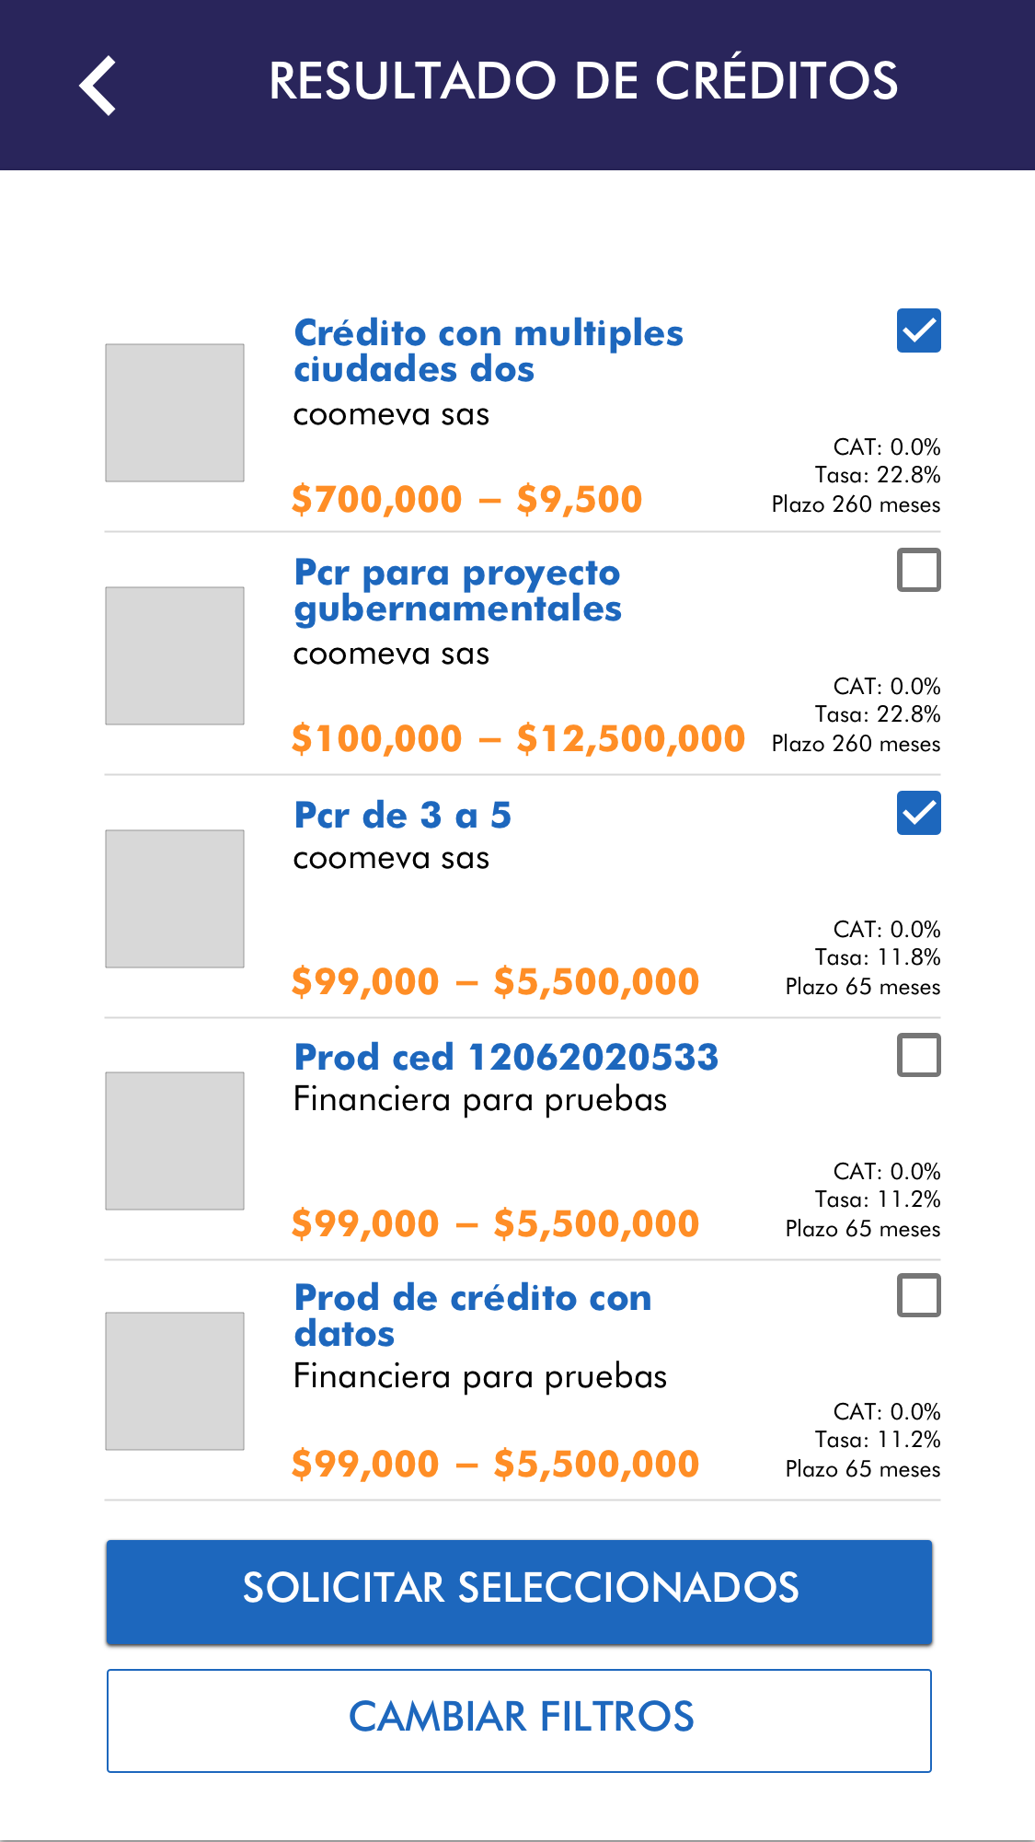Uncheck Crédito con multiples ciudades dos checkbox

918,330
